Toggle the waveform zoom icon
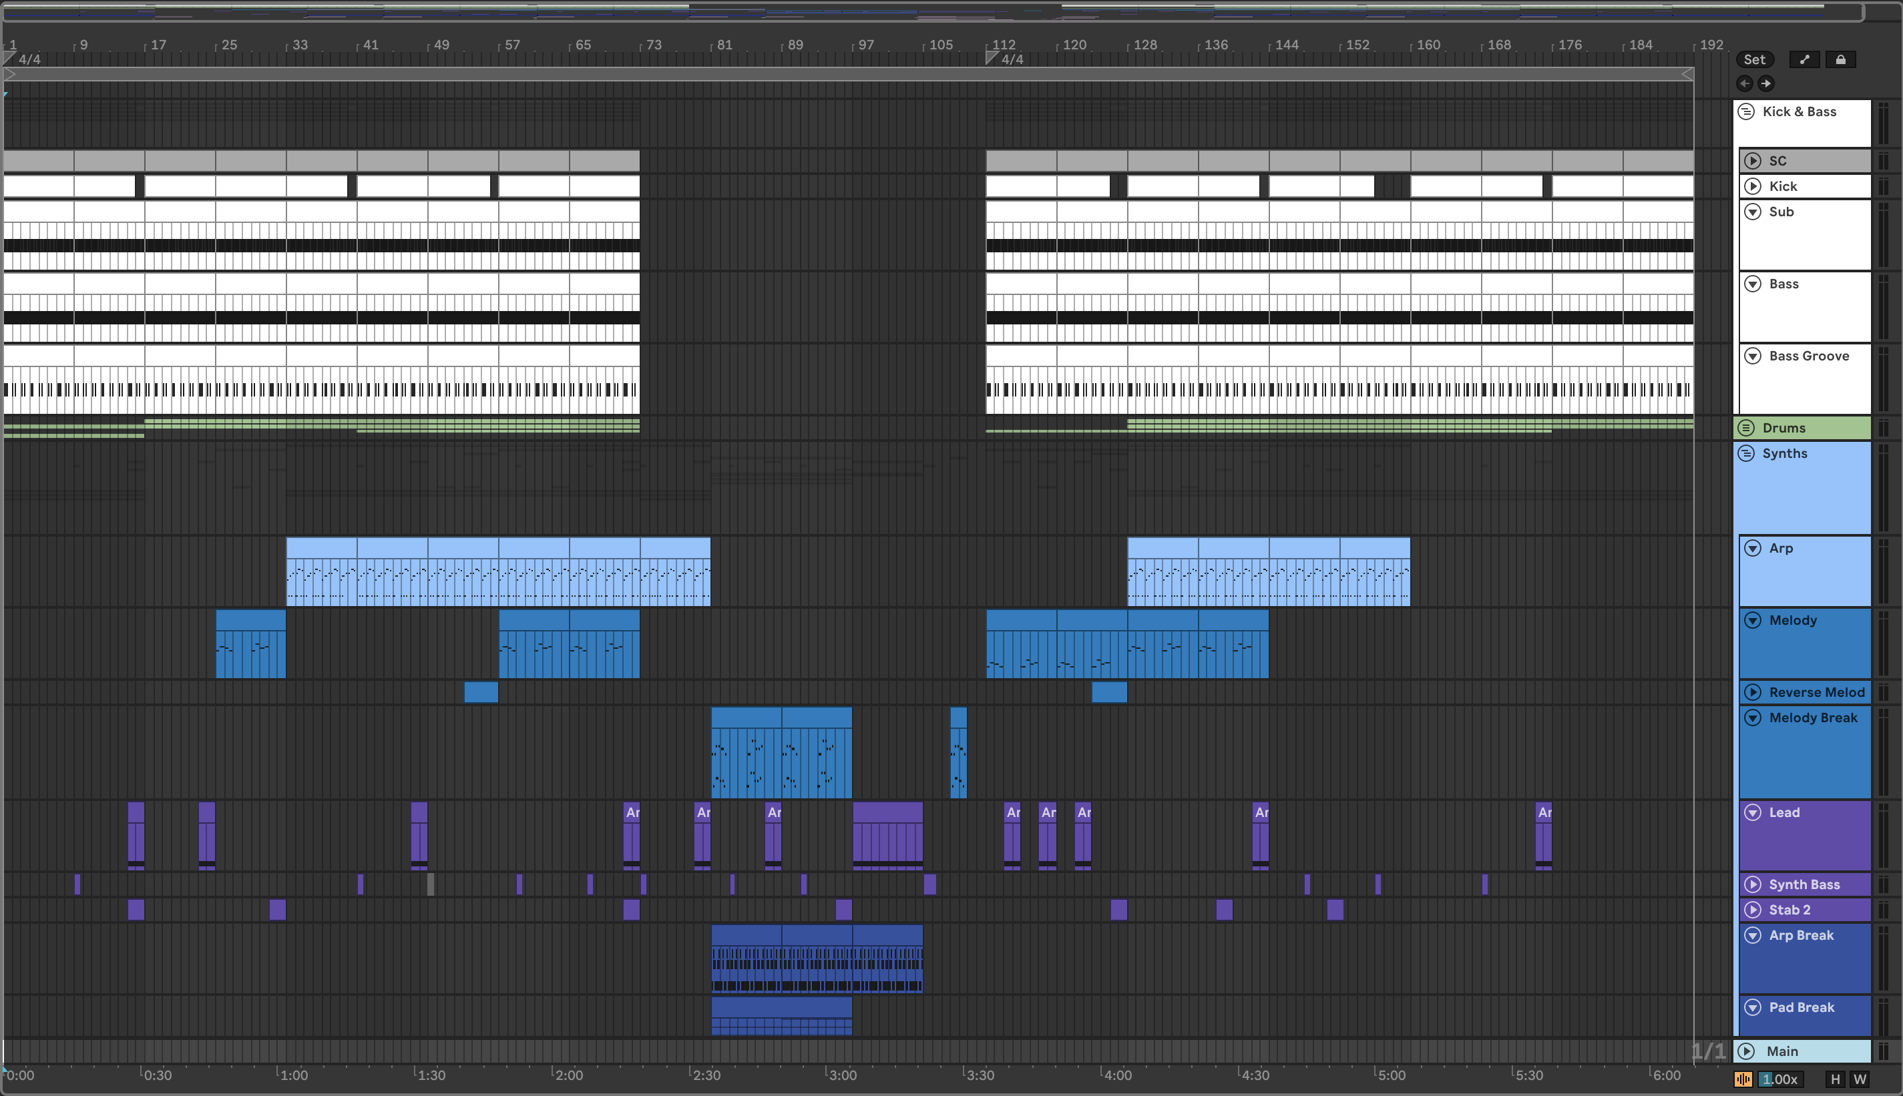Screen dimensions: 1903x1096 (x=1743, y=1079)
